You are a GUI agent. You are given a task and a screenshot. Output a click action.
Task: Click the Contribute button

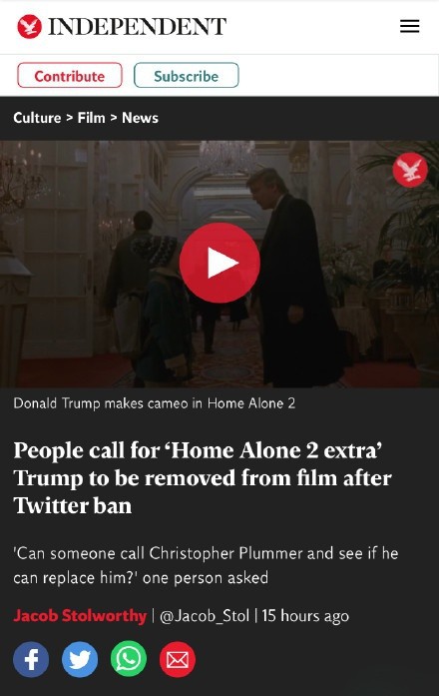click(70, 76)
